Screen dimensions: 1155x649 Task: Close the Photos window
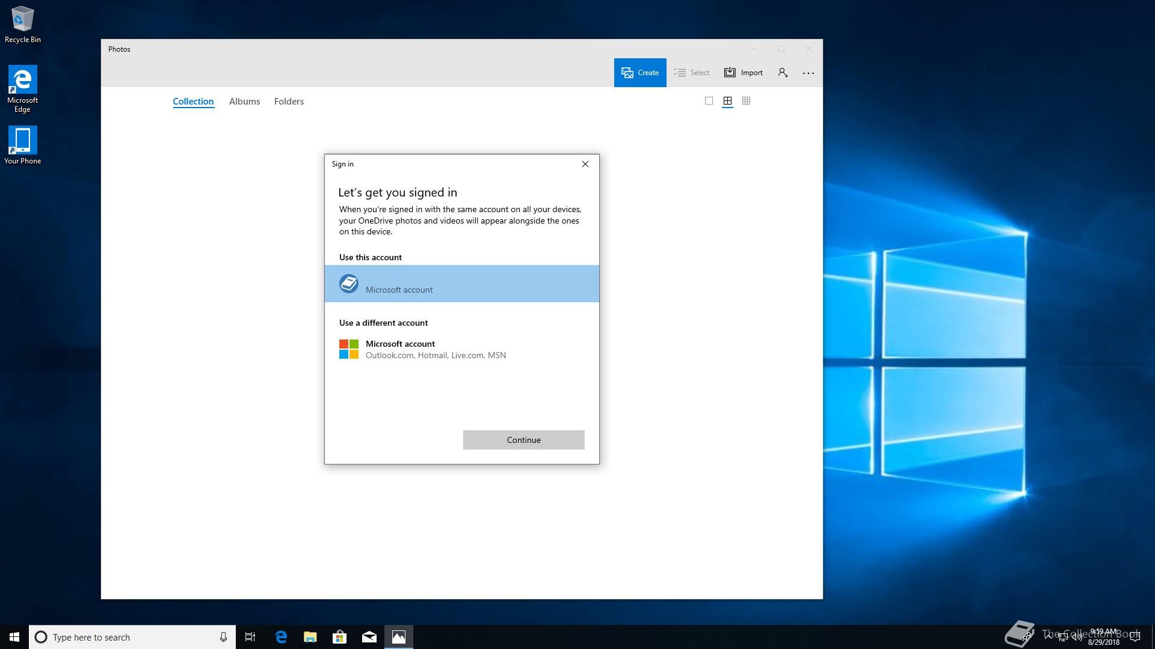809,49
